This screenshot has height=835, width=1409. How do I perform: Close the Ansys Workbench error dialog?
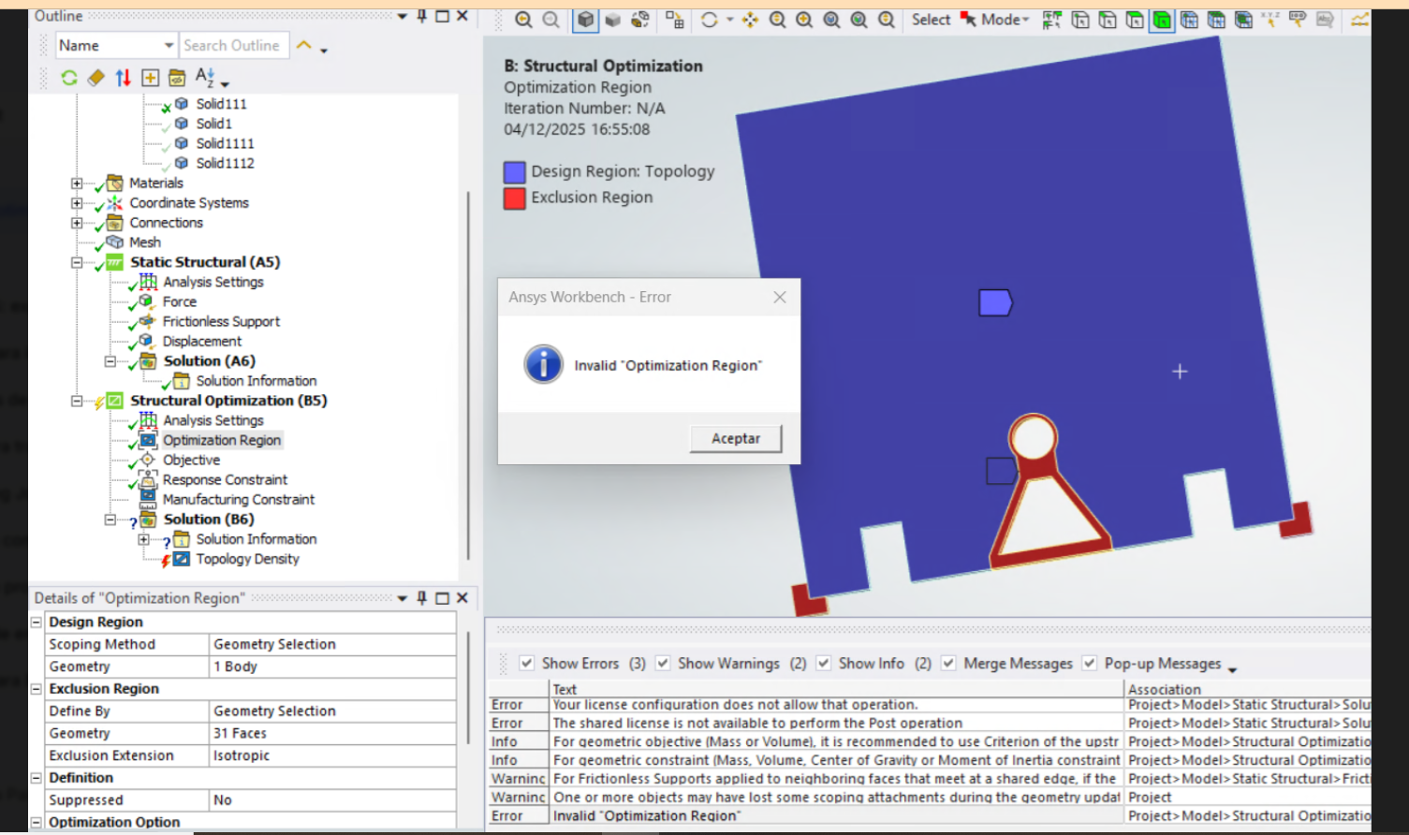click(x=780, y=297)
